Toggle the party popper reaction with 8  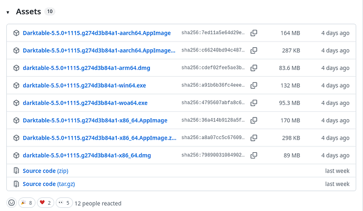pos(27,203)
